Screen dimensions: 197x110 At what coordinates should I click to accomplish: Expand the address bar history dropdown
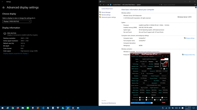coord(160,5)
